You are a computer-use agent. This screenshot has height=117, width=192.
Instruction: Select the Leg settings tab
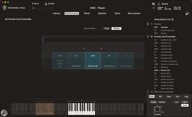(x=186, y=97)
